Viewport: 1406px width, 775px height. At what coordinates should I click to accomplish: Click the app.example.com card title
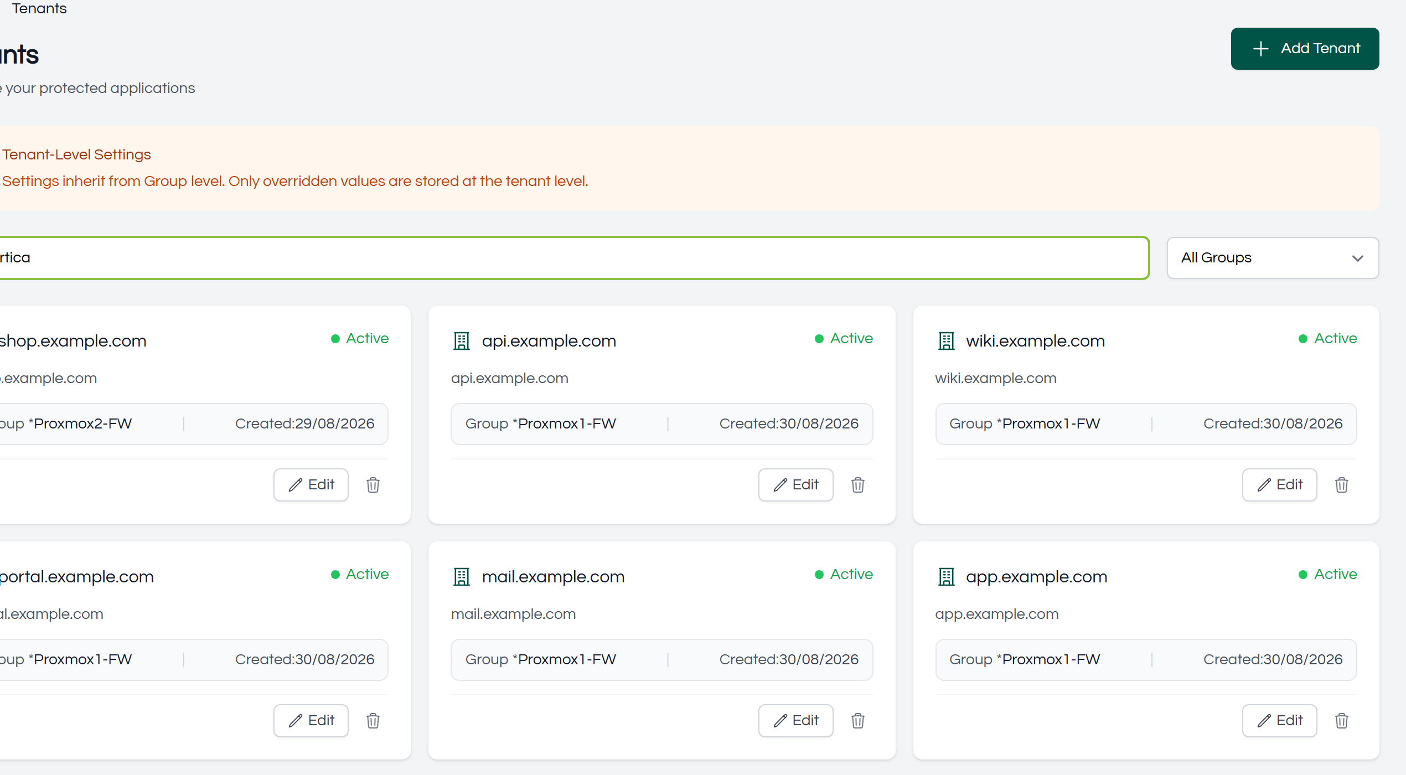click(1037, 577)
